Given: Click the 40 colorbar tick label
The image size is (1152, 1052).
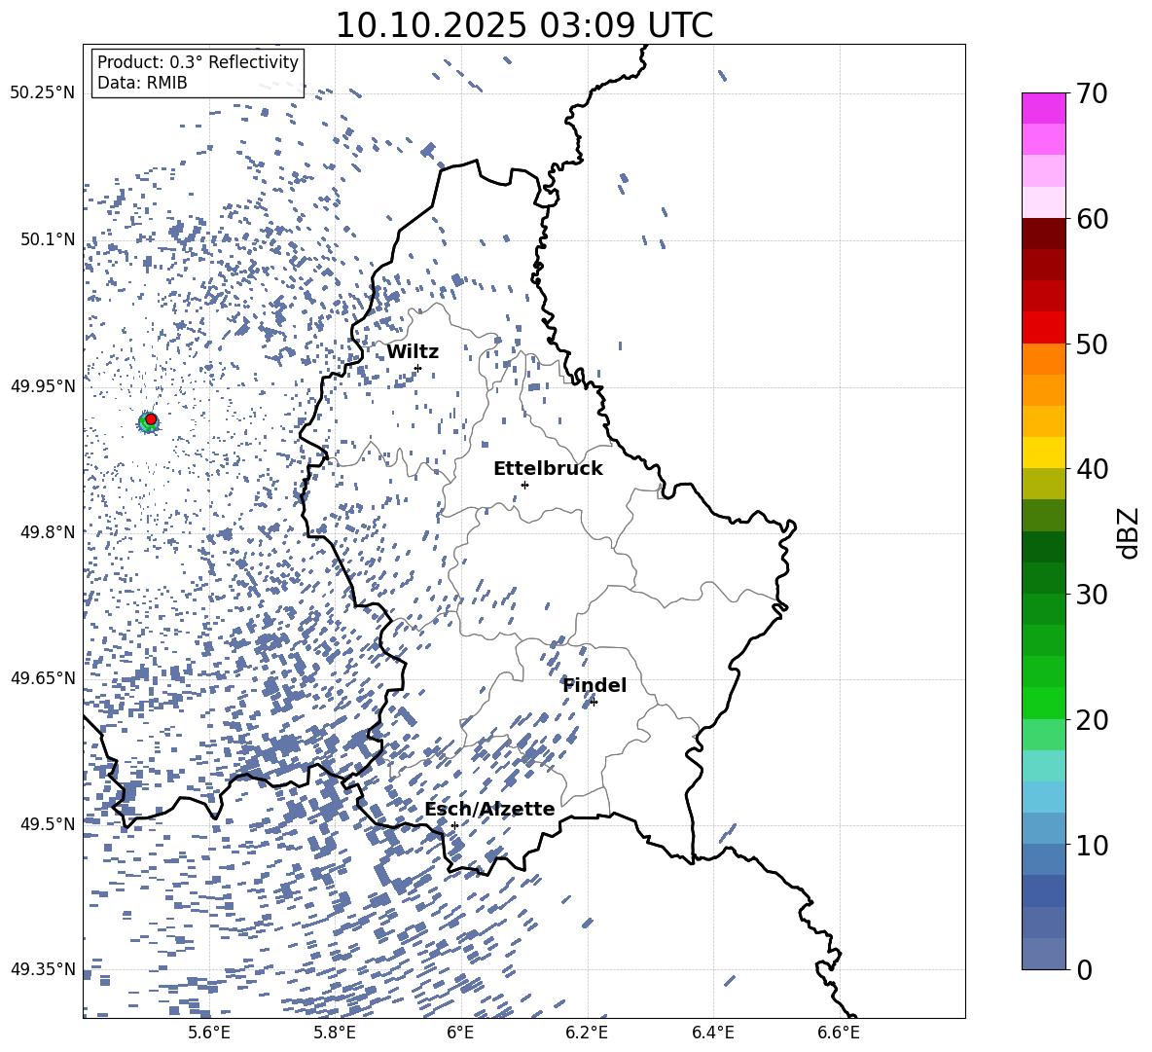Looking at the screenshot, I should (x=1091, y=469).
